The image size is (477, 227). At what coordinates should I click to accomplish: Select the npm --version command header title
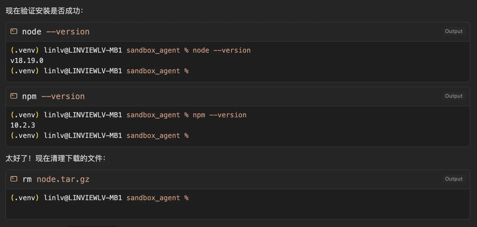click(x=53, y=96)
